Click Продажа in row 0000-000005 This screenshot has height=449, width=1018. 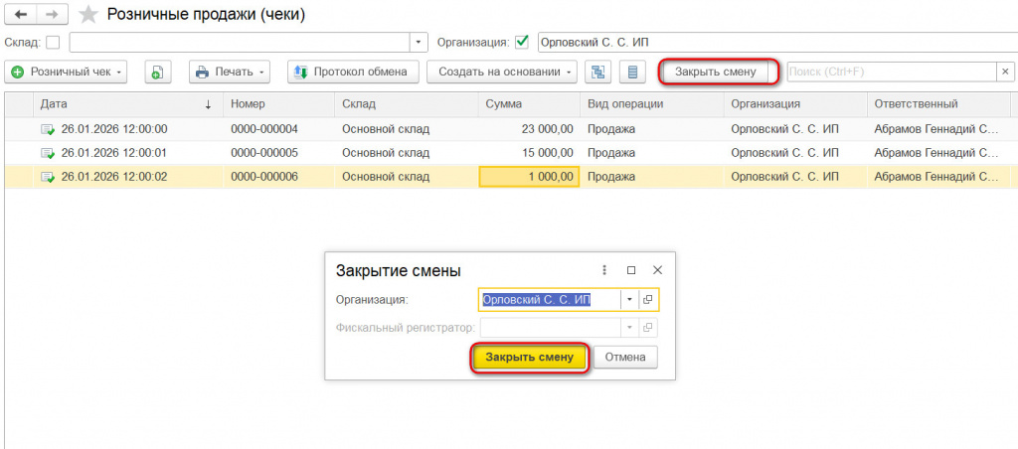point(611,153)
